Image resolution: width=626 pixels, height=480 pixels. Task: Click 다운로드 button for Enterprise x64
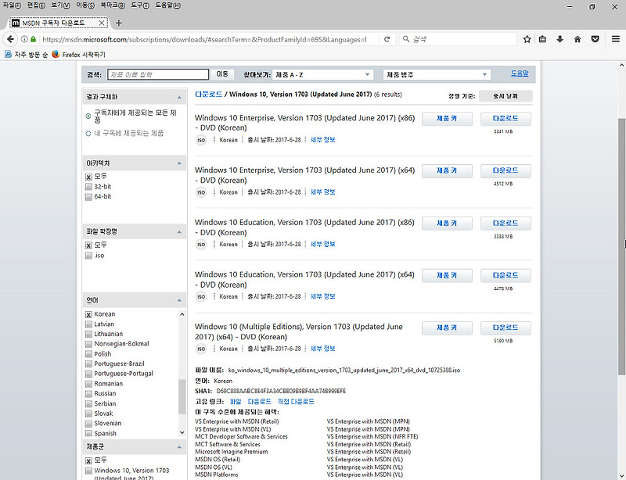tap(505, 170)
